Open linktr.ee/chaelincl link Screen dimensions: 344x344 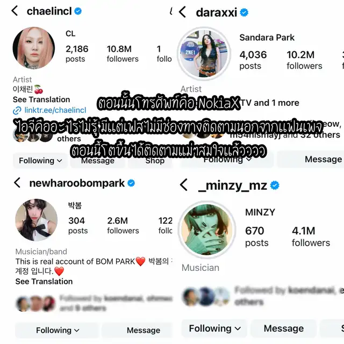click(x=49, y=110)
